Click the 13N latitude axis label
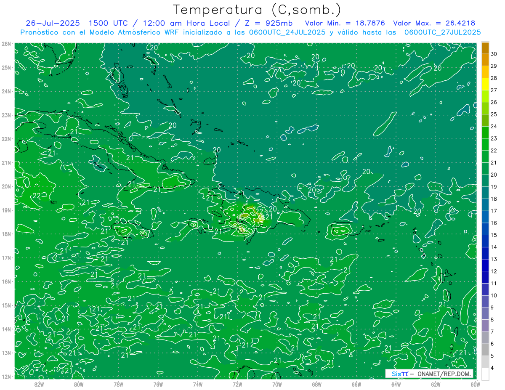The width and height of the screenshot is (505, 390). pyautogui.click(x=6, y=353)
